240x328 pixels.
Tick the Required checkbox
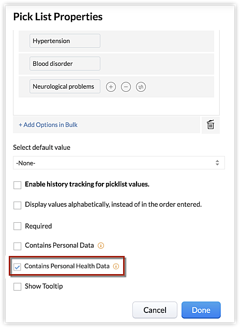(18, 226)
